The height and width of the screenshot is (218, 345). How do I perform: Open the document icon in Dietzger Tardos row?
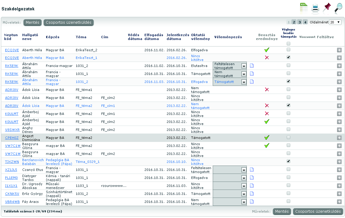click(x=252, y=177)
